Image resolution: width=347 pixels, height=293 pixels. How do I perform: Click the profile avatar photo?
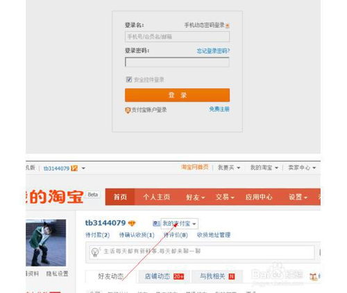(x=46, y=242)
